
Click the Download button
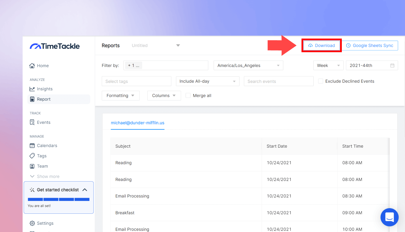pos(322,46)
